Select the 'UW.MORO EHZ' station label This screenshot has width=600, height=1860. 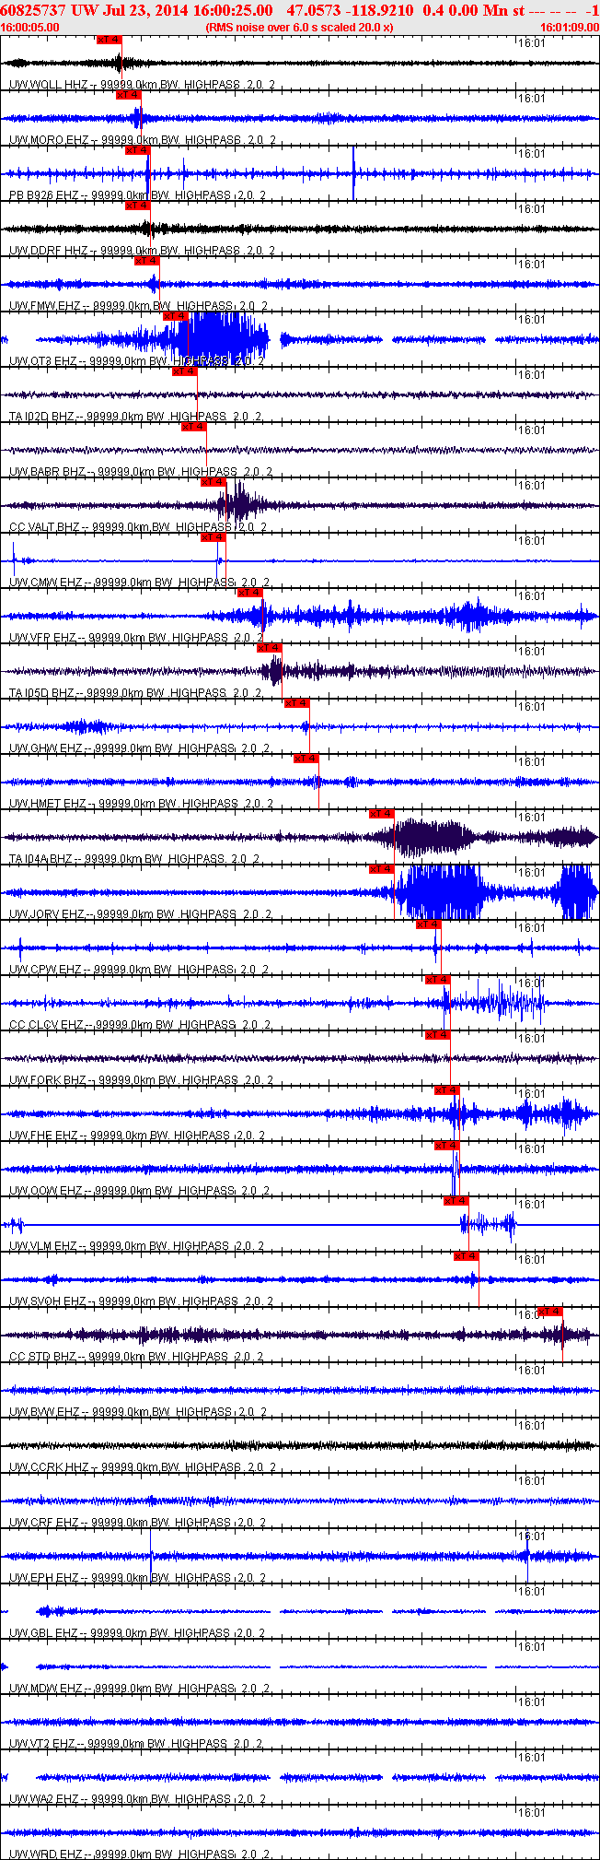(49, 140)
